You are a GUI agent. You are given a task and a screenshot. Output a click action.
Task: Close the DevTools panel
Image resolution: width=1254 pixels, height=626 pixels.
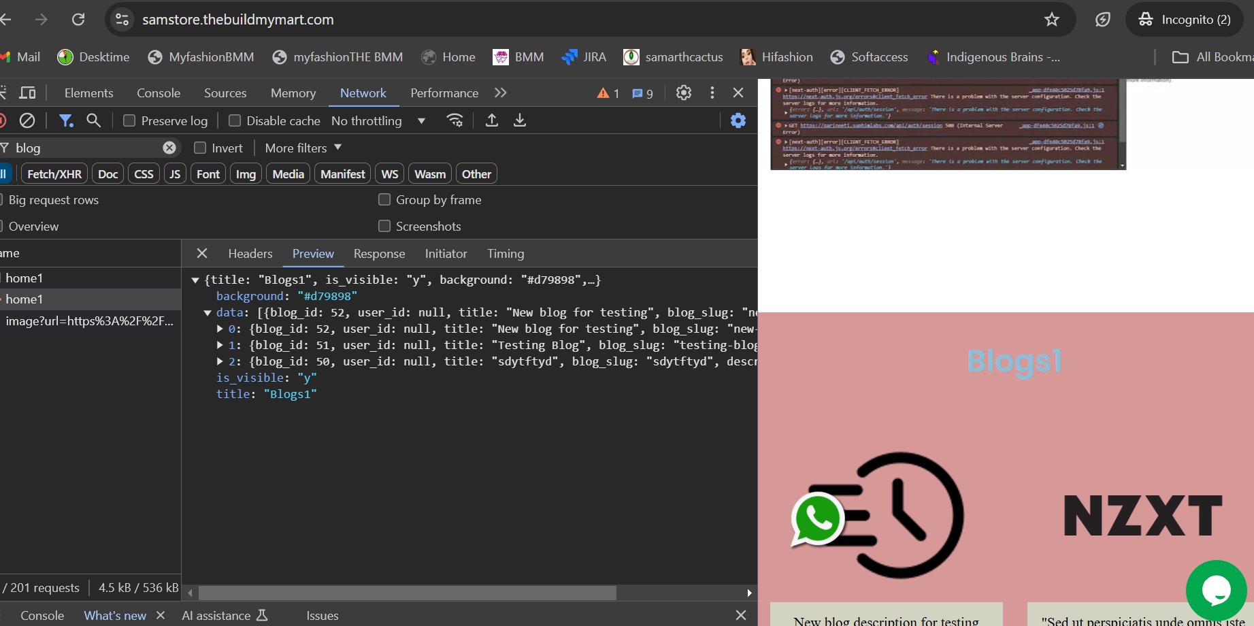(738, 93)
